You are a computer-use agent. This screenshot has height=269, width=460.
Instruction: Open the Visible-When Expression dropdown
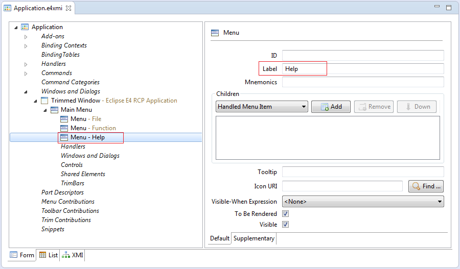click(363, 202)
